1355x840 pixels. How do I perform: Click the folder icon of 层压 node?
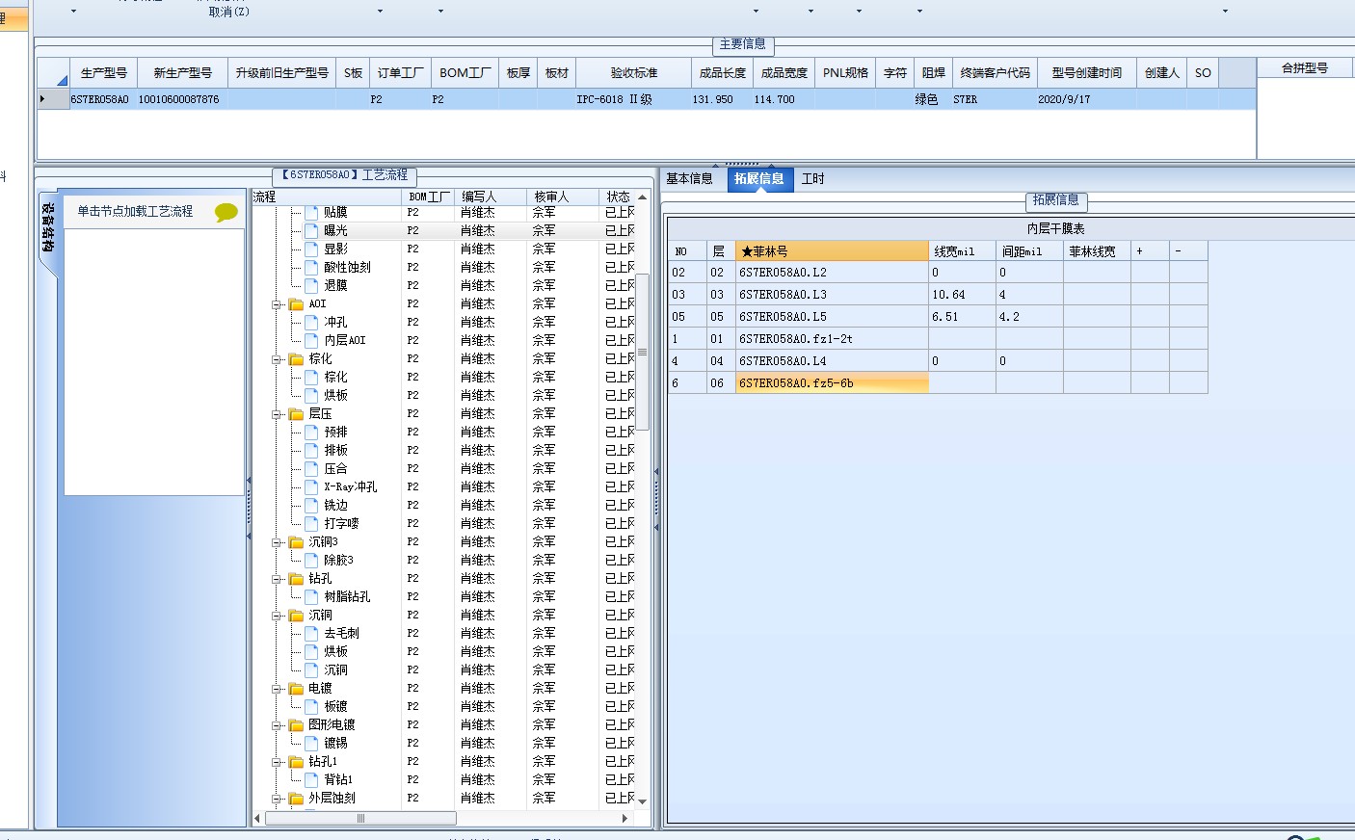[x=297, y=413]
